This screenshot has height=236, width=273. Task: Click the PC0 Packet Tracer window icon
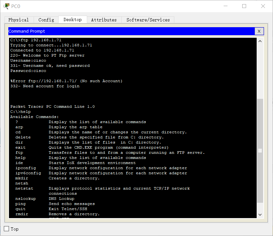[6, 6]
